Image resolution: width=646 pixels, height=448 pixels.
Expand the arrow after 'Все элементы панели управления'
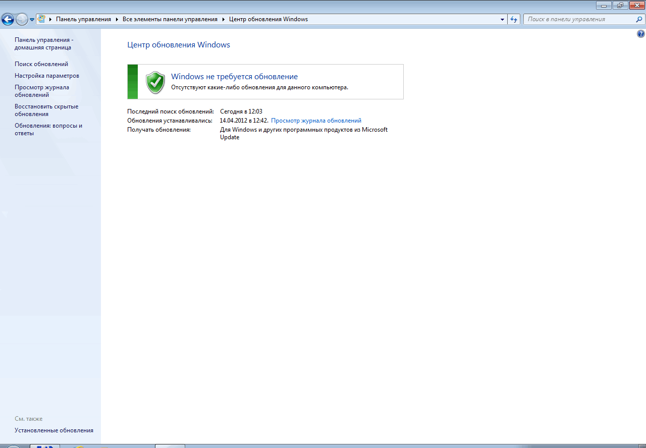[224, 19]
